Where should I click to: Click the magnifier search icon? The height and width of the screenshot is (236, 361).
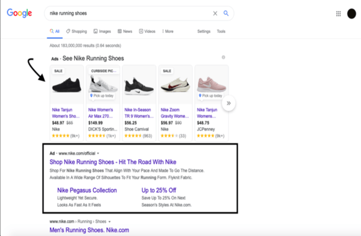[226, 13]
